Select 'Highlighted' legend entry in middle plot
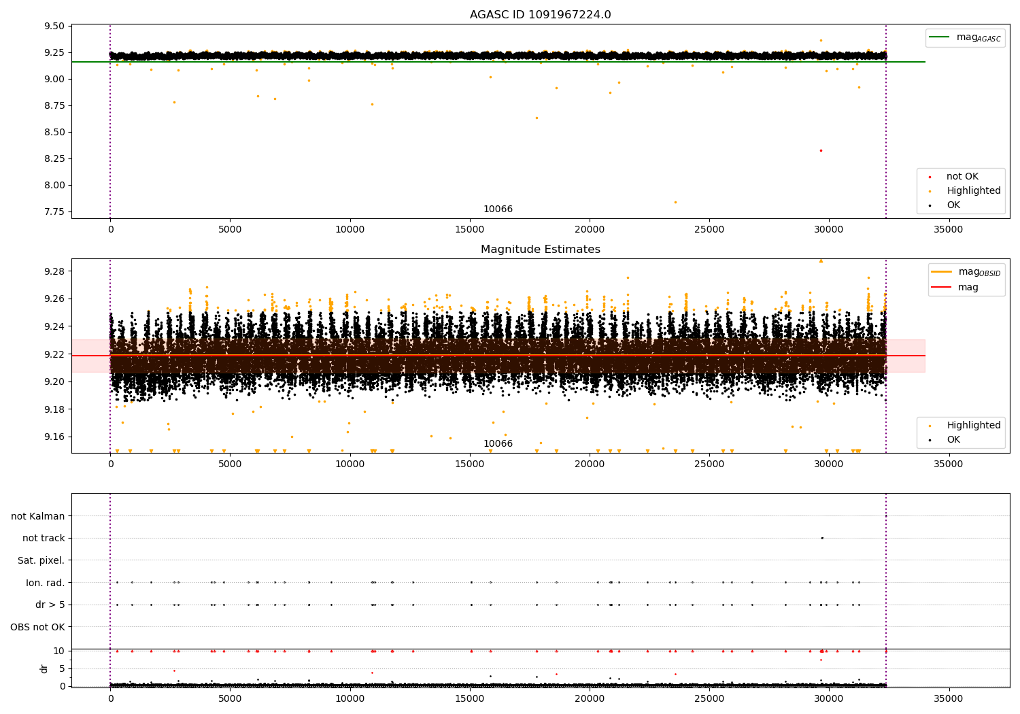Screen dimensions: 1020x714 (961, 426)
